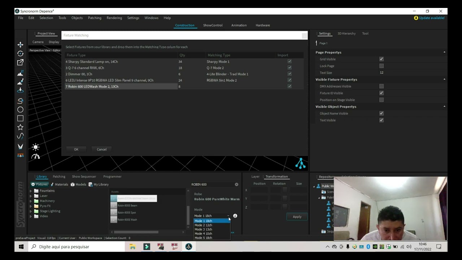The height and width of the screenshot is (260, 462).
Task: Open the Models library category
Action: 78,184
